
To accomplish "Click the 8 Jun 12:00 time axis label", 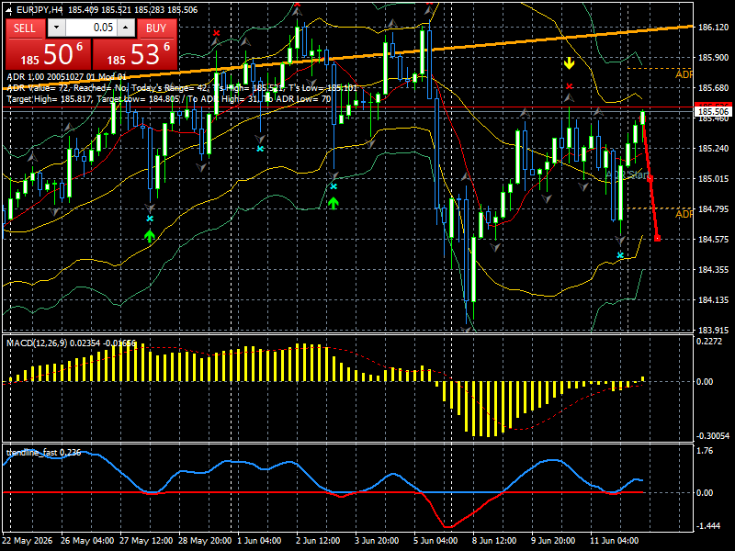I will [494, 541].
